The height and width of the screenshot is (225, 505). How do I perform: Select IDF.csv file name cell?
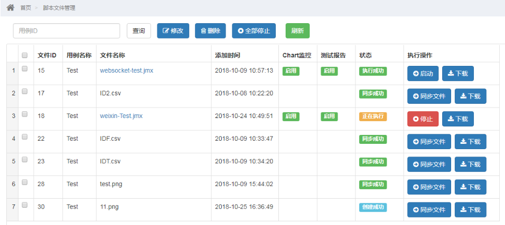point(110,139)
